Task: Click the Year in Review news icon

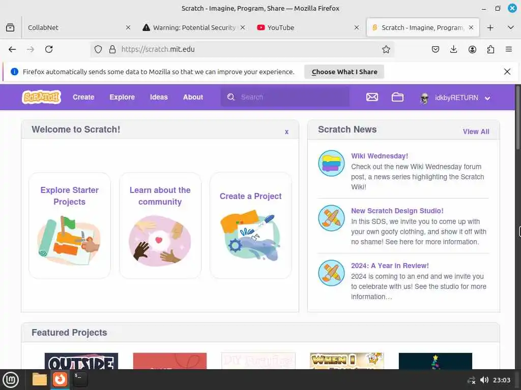Action: pyautogui.click(x=331, y=273)
